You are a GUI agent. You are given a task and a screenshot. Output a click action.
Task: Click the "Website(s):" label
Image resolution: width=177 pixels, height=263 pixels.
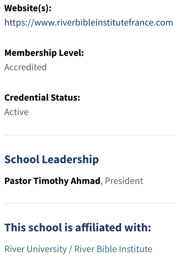[28, 8]
